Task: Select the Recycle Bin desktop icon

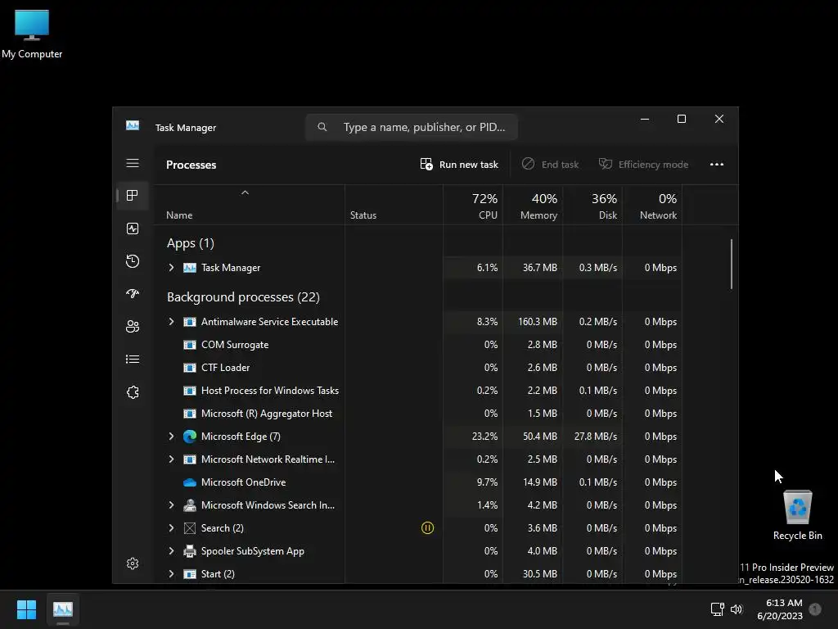Action: [797, 516]
